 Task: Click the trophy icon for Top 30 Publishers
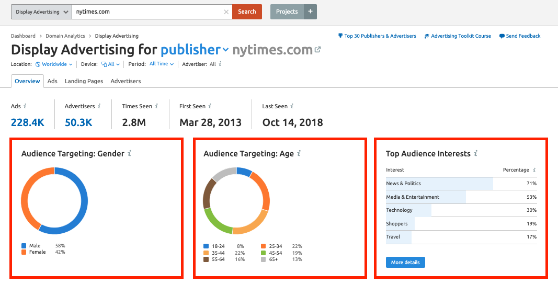point(340,36)
